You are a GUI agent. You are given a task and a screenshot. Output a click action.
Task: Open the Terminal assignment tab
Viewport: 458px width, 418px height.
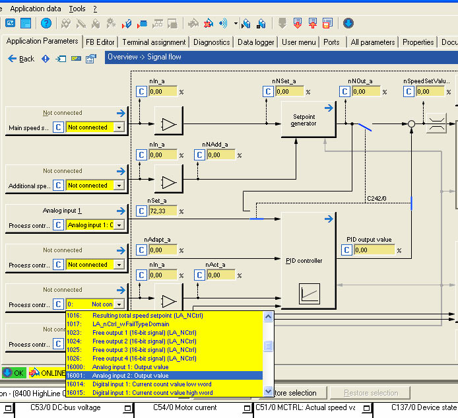coord(154,42)
